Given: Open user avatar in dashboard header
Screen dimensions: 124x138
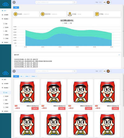Looking at the screenshot, I should point(108,2).
